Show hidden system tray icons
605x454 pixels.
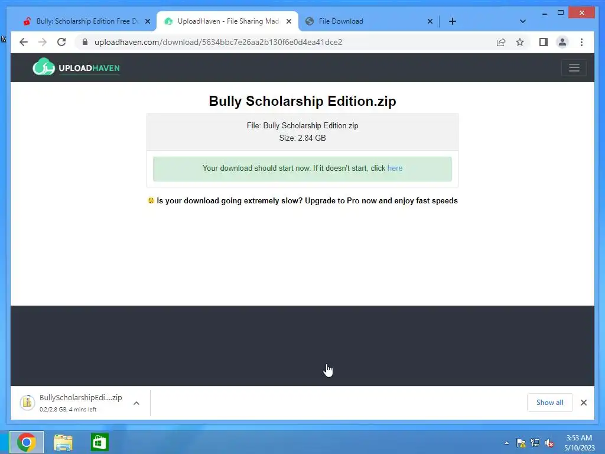[x=506, y=443]
